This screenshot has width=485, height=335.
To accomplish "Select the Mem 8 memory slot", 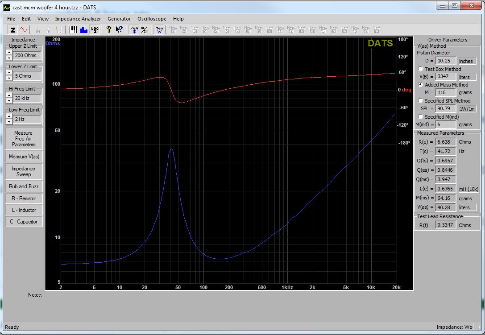I will (248, 30).
